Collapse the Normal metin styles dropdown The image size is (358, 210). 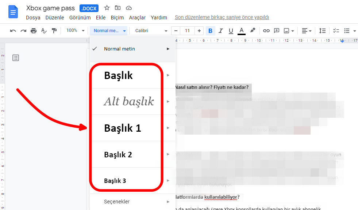coord(109,31)
